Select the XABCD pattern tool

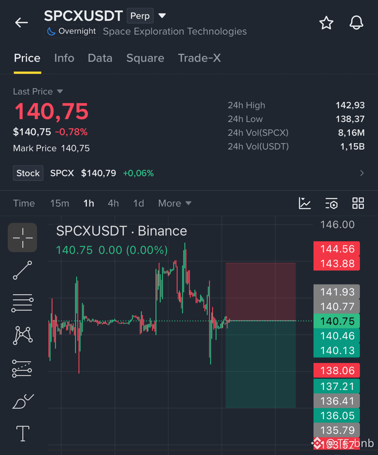click(23, 335)
